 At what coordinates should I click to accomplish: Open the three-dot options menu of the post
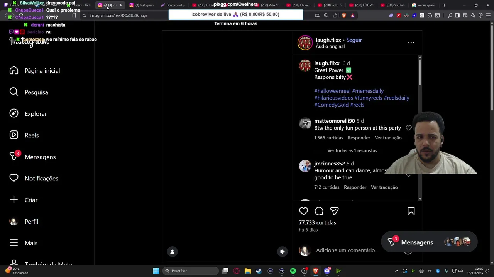pos(411,43)
